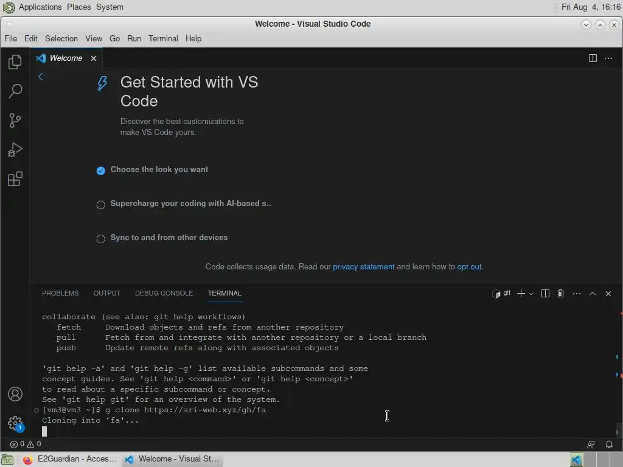Maximize the panel with the up chevron
Image resolution: width=623 pixels, height=467 pixels.
(593, 294)
